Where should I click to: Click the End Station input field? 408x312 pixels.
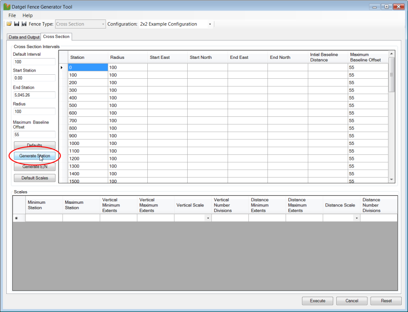pyautogui.click(x=34, y=95)
